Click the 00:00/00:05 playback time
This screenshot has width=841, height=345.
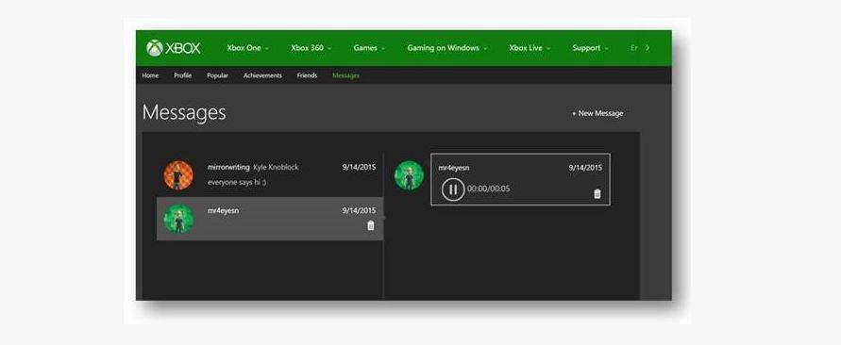tap(489, 189)
